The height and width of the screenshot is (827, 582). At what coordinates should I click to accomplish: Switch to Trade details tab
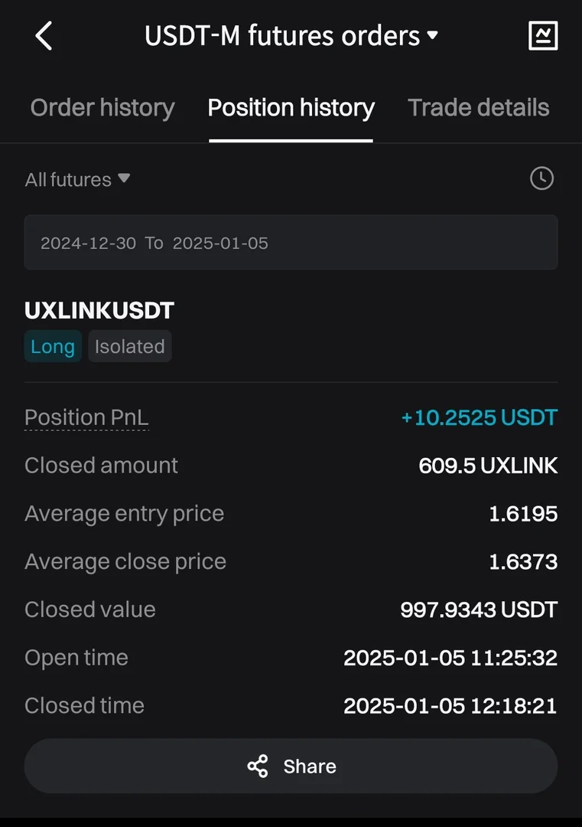pos(478,108)
